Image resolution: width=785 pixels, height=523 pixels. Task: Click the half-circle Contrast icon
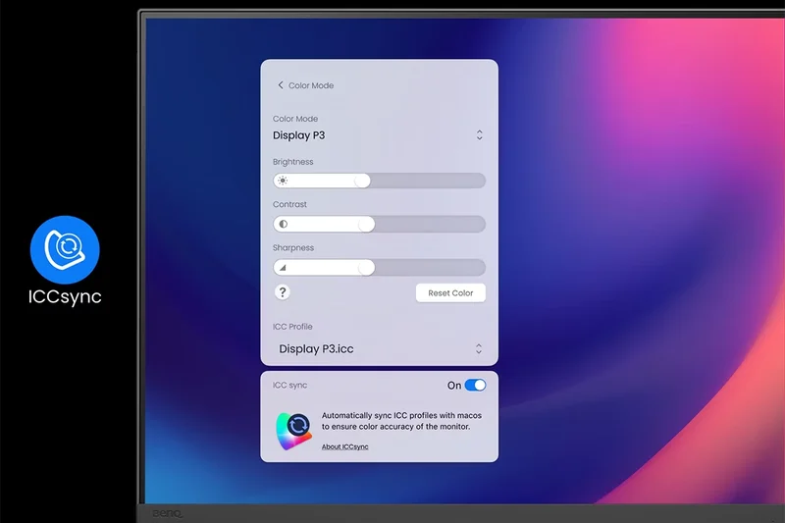[283, 224]
